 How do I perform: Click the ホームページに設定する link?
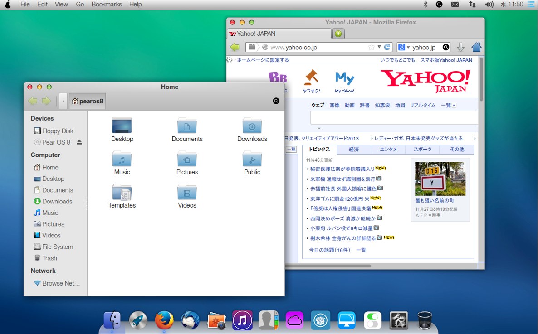[263, 60]
